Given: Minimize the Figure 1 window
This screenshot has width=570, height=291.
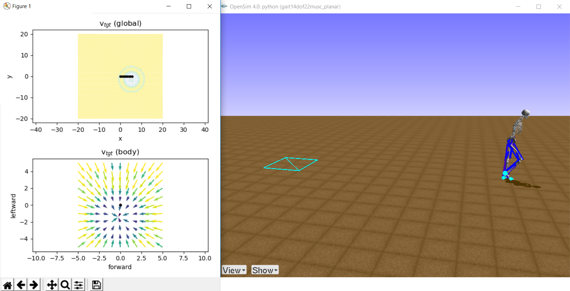Looking at the screenshot, I should tap(168, 6).
